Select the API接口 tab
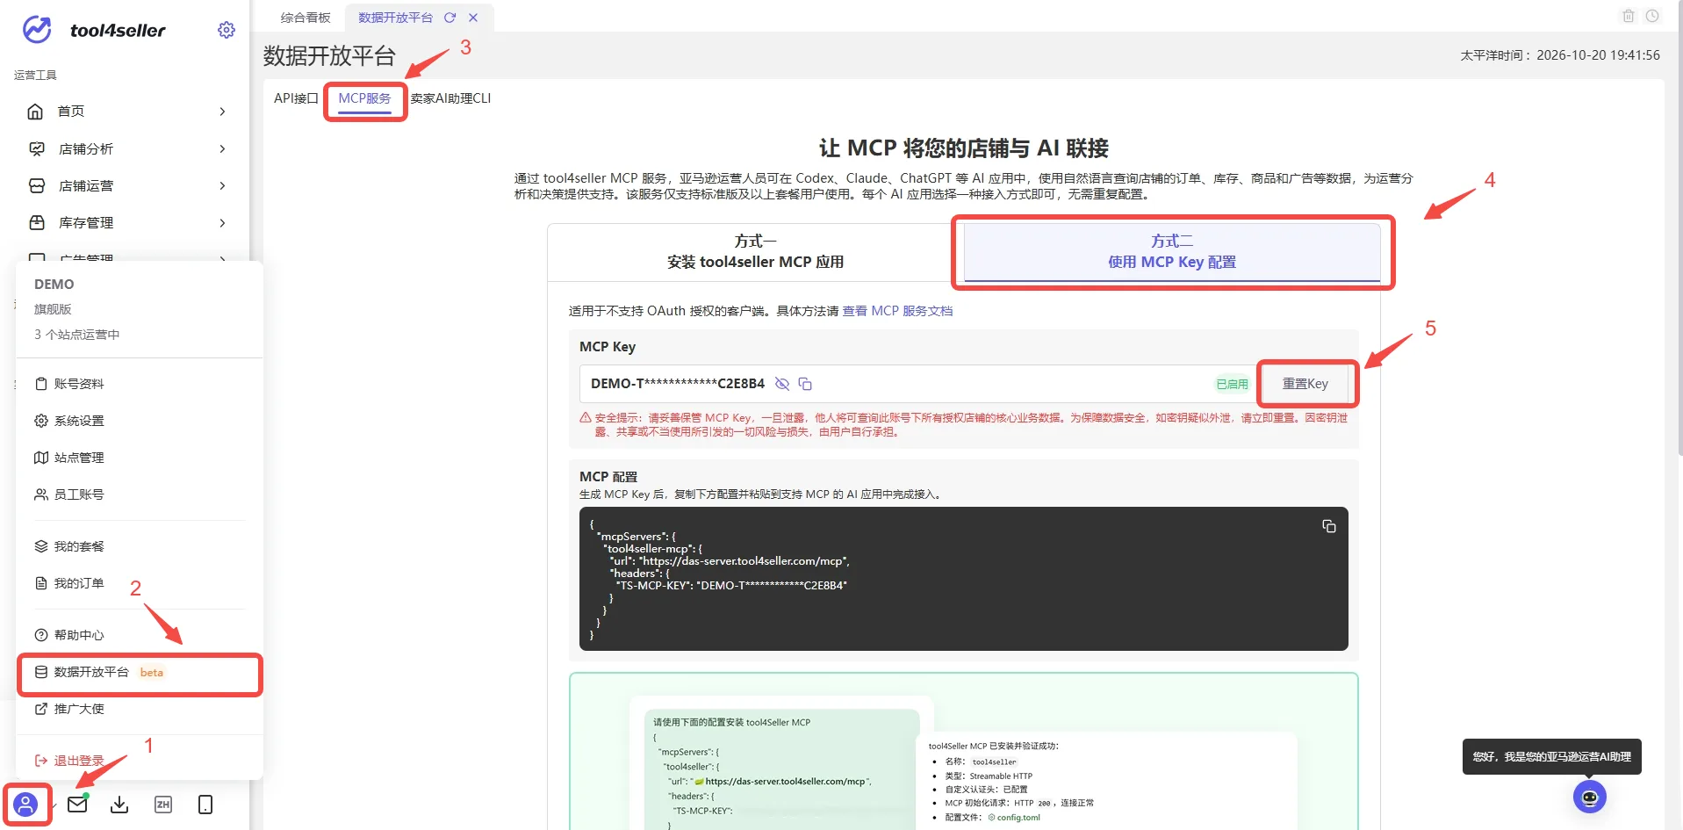The width and height of the screenshot is (1683, 830). pos(296,98)
